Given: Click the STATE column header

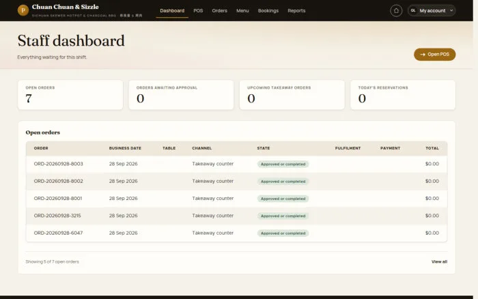Looking at the screenshot, I should coord(264,148).
